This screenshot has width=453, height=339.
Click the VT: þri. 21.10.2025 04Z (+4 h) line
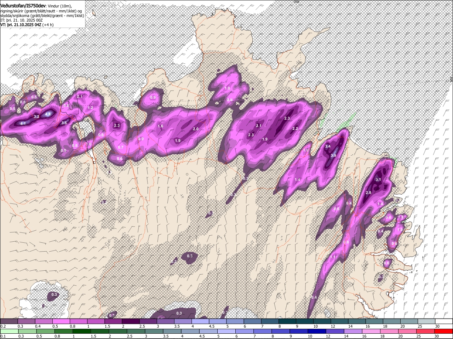[x=27, y=25]
